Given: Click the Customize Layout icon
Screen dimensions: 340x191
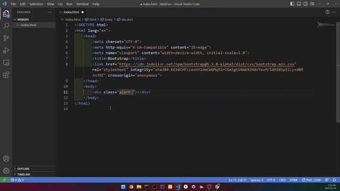Looking at the screenshot, I should tap(312, 4).
